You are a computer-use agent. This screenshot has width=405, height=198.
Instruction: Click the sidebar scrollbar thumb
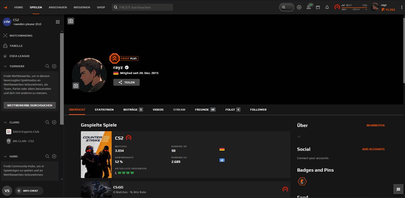point(61,79)
